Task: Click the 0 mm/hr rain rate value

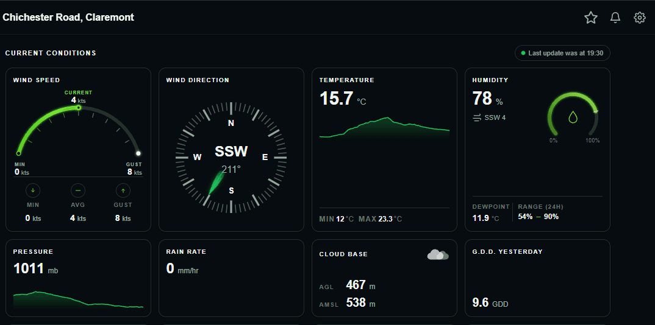Action: point(182,269)
